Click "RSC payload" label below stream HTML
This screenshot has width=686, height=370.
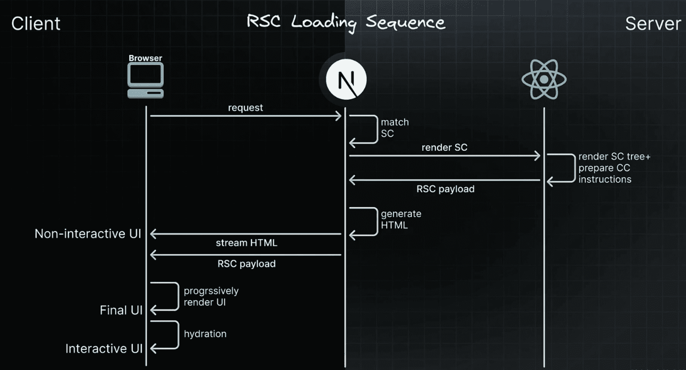point(246,264)
